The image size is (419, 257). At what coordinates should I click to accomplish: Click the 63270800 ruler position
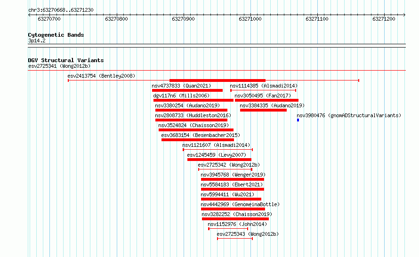(x=116, y=19)
